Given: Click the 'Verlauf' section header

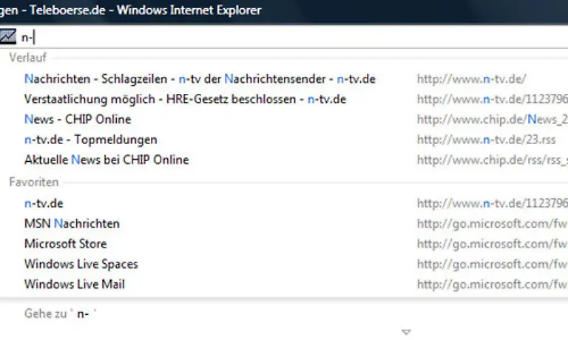Looking at the screenshot, I should [x=28, y=58].
